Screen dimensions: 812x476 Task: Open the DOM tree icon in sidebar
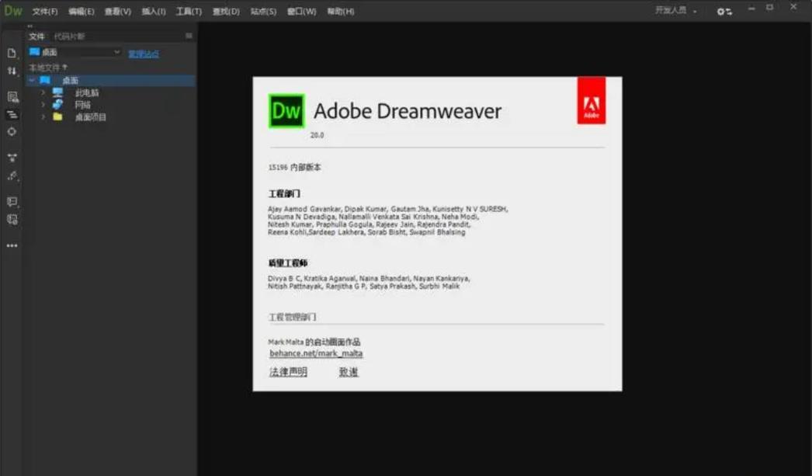11,157
